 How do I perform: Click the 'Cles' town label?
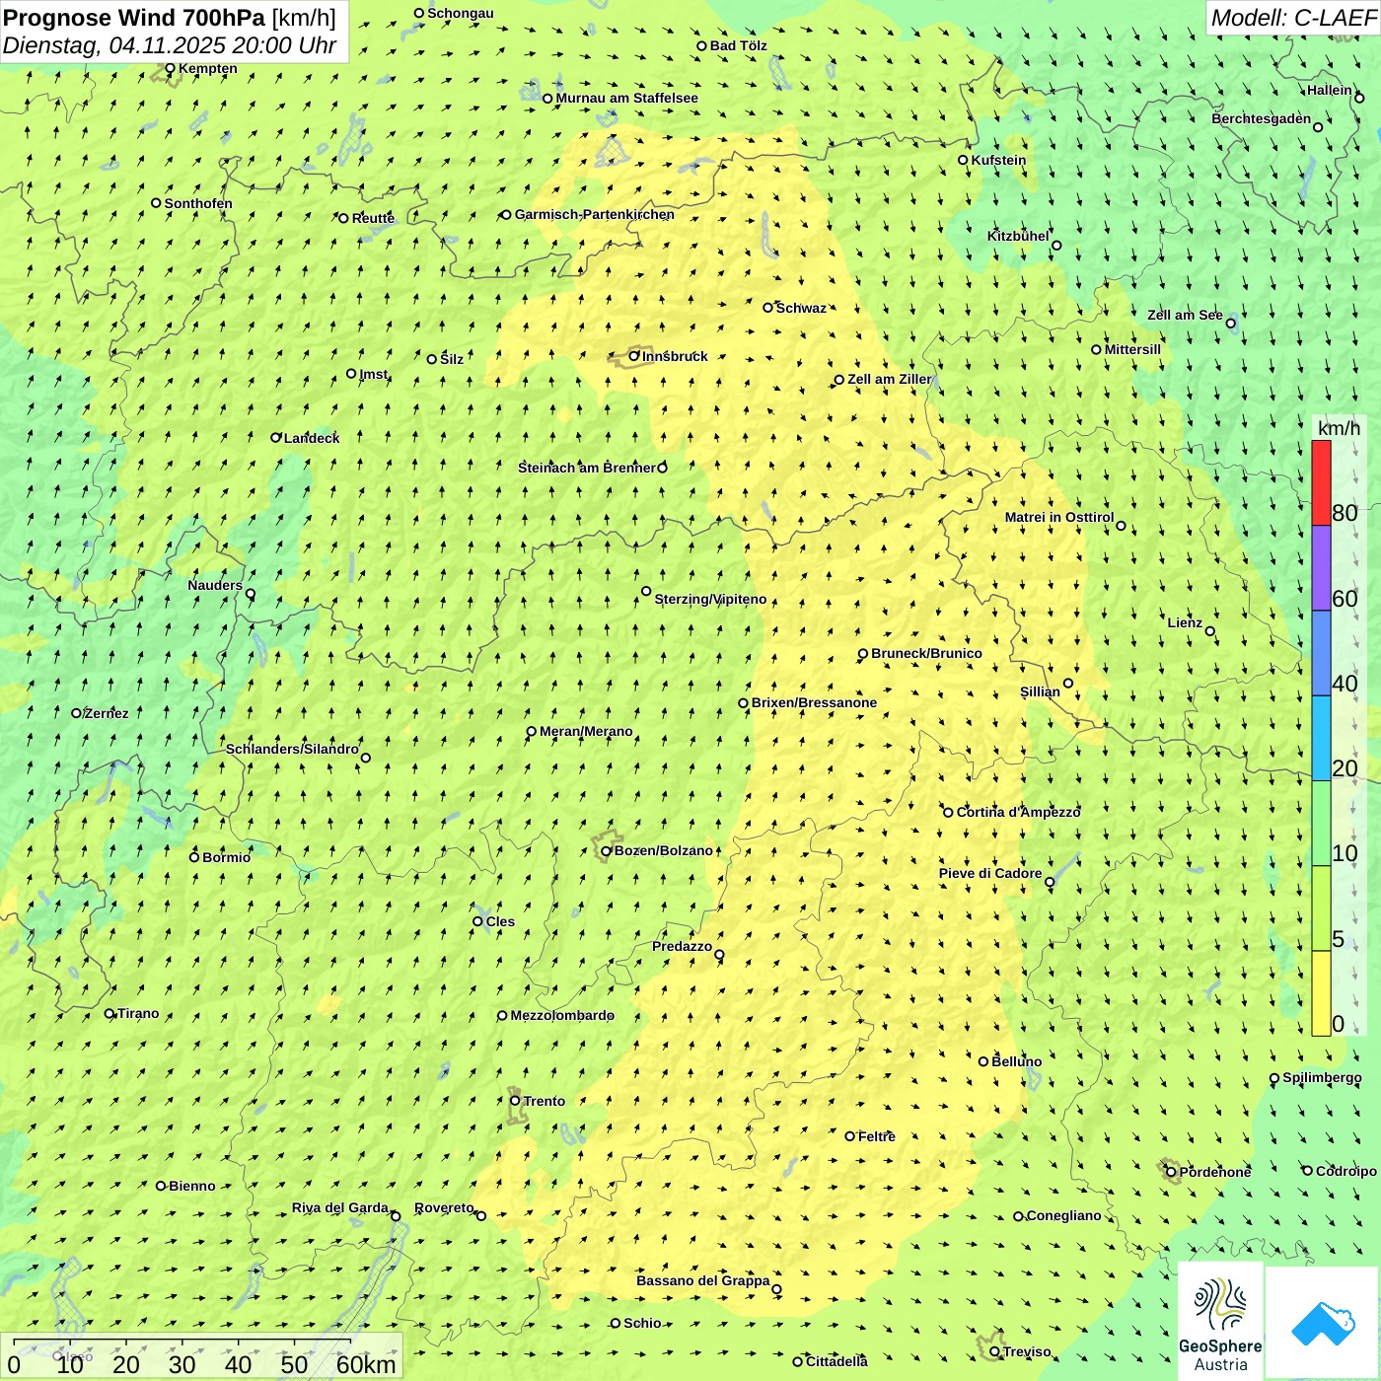(x=500, y=921)
